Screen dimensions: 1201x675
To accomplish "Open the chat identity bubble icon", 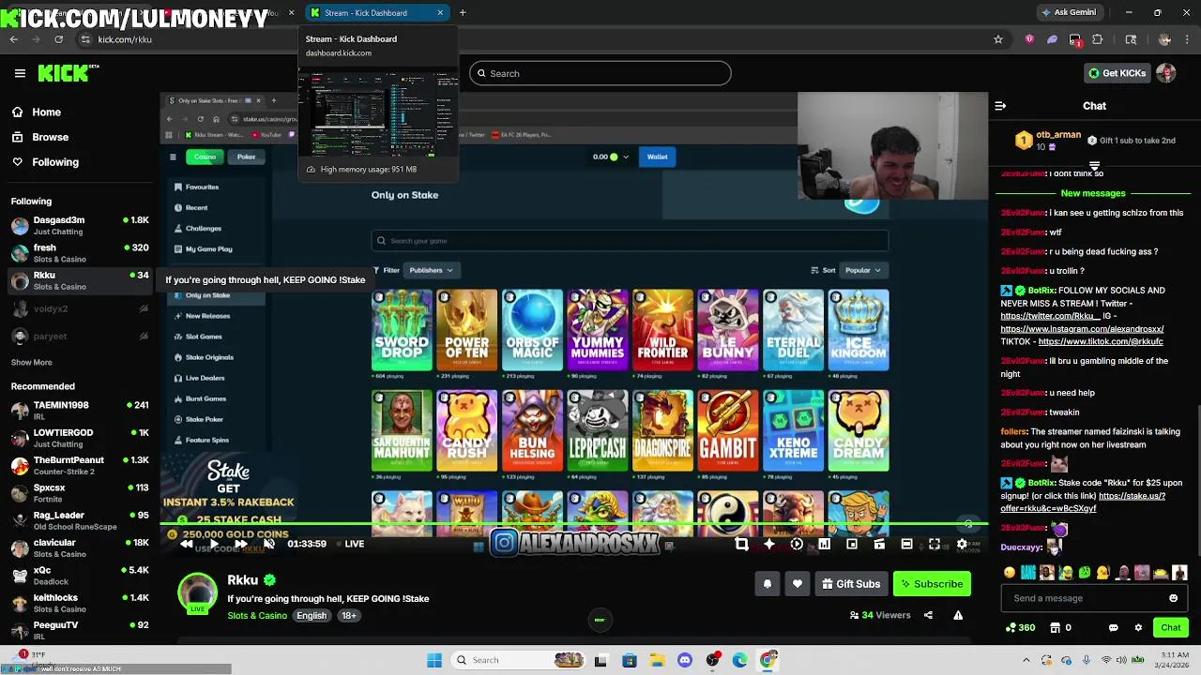I will click(1114, 627).
